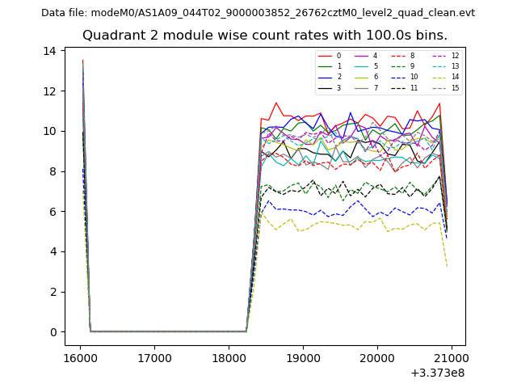Pick the blue solid legend entry 2
Image resolution: width=517 pixels, height=388 pixels.
coord(330,77)
